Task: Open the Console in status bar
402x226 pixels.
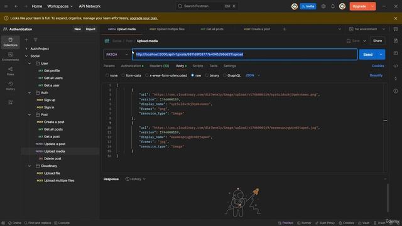Action: click(62, 223)
